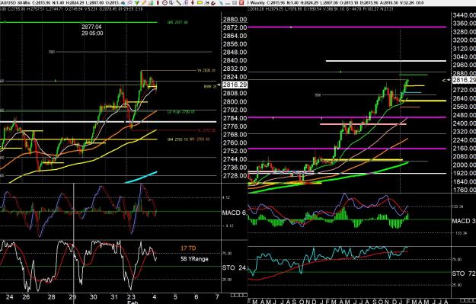Click the MACD 3 label on weekly chart

coord(464,221)
